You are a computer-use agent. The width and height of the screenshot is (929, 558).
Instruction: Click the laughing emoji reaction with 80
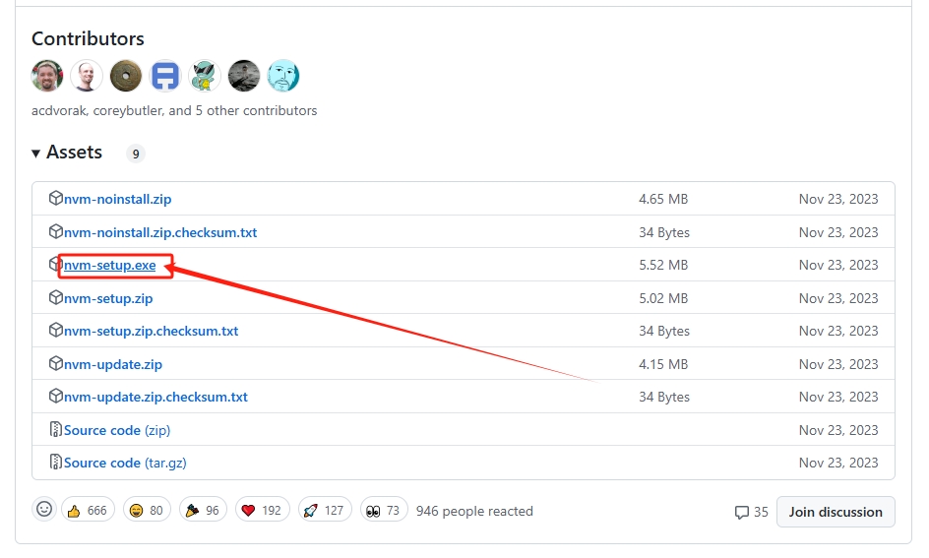pos(146,511)
